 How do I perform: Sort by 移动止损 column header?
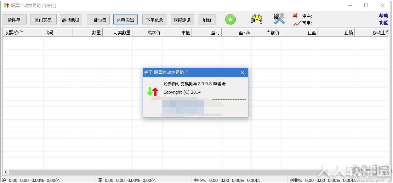click(372, 33)
